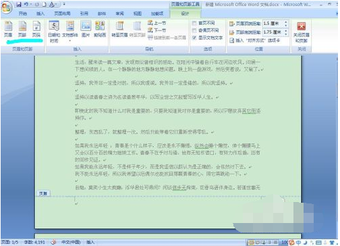Screen dimensions: 340x246
Task: Increase the footer bottom distance stepper
Action: [286, 30]
